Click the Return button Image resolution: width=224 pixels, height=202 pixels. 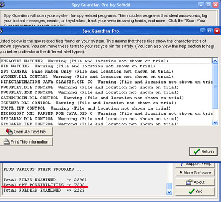[x=203, y=151]
